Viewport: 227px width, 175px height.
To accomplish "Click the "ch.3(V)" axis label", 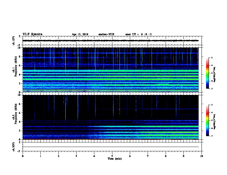I will pos(13,147).
